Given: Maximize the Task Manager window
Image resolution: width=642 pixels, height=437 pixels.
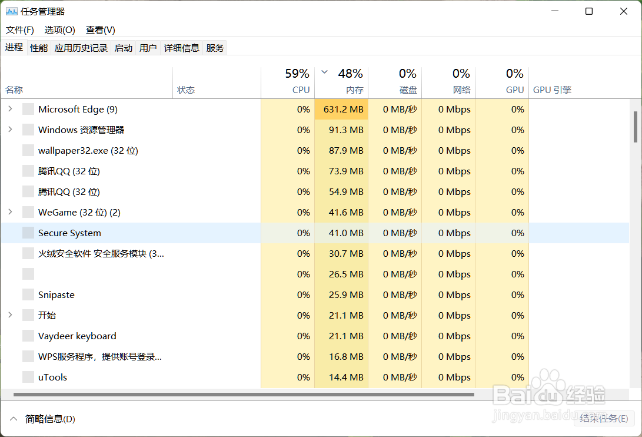Looking at the screenshot, I should coord(589,11).
